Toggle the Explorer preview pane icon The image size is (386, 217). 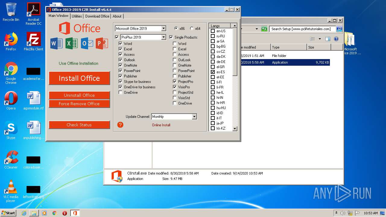pyautogui.click(x=328, y=39)
